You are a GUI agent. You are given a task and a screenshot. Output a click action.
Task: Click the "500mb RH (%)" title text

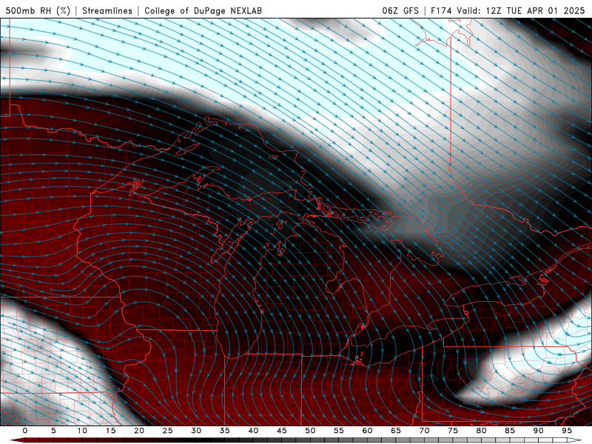tap(38, 10)
